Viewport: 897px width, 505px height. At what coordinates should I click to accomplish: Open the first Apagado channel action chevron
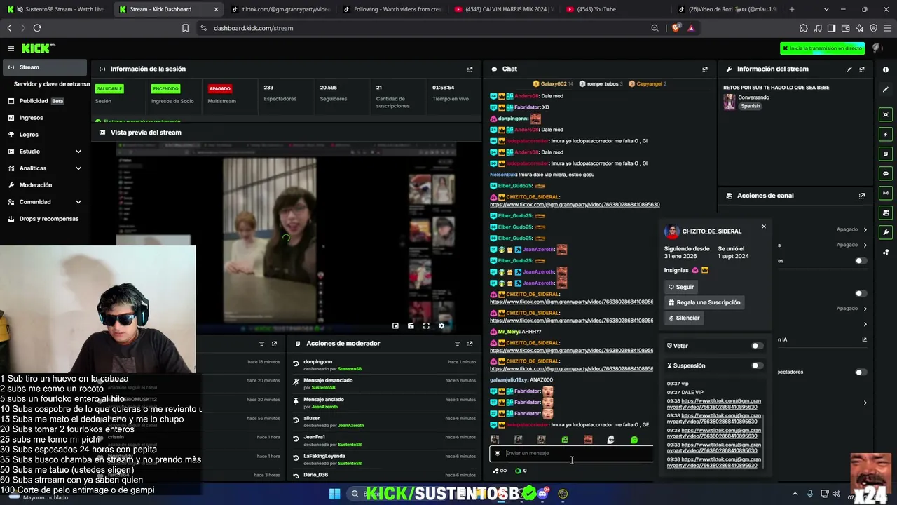865,229
